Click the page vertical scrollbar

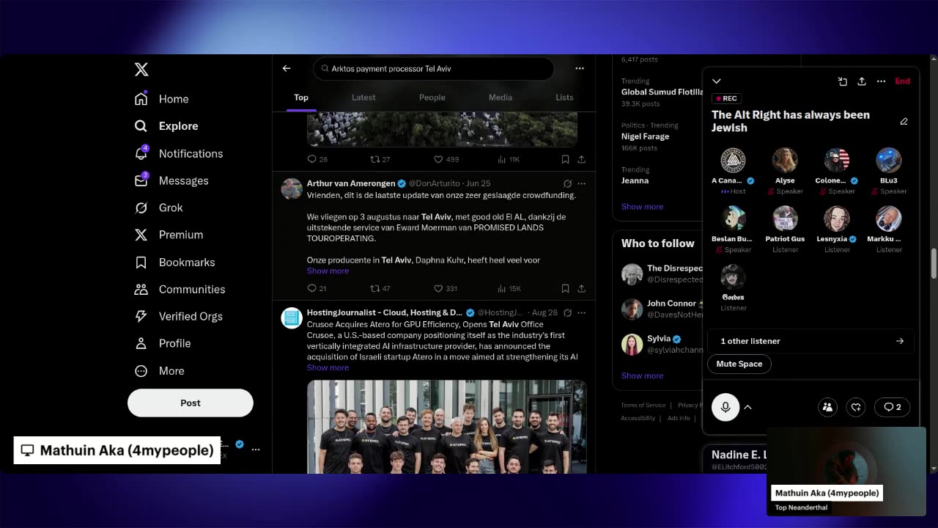click(x=934, y=264)
